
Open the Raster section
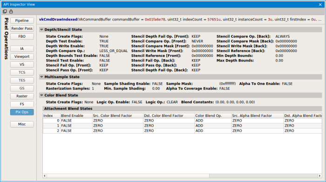pos(22,96)
